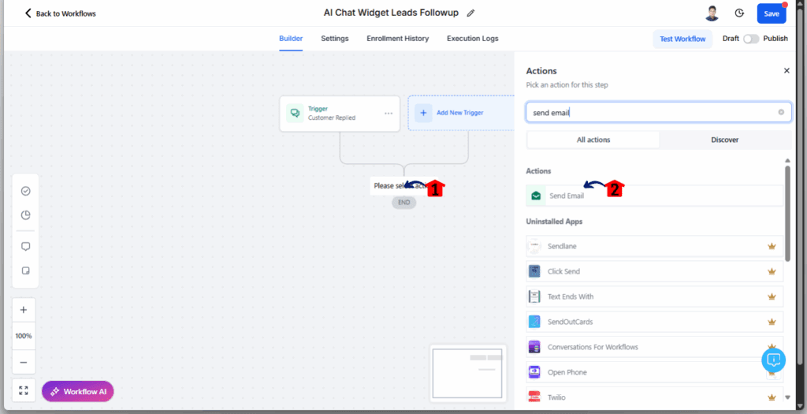Screen dimensions: 807x414
Task: Click comment bubble icon in left toolbar
Action: [x=25, y=246]
